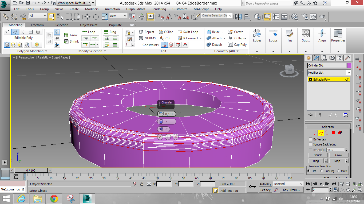
Task: Open the Modifiers menu
Action: click(92, 9)
